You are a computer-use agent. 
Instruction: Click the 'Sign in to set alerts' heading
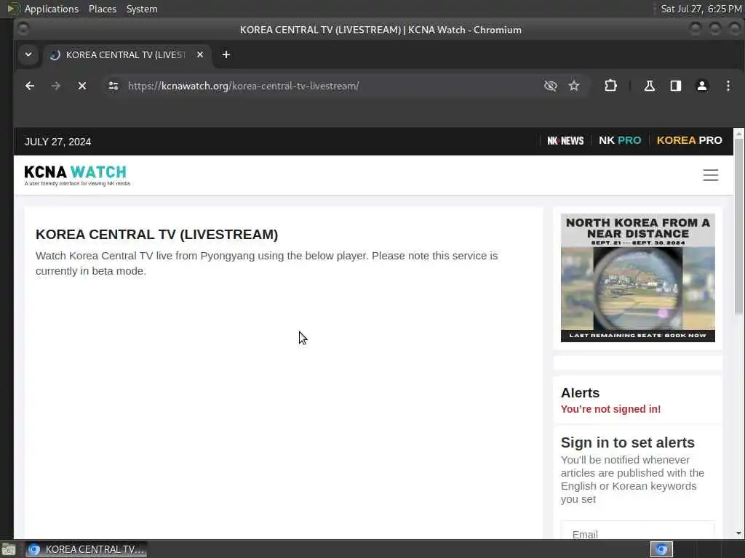point(627,442)
